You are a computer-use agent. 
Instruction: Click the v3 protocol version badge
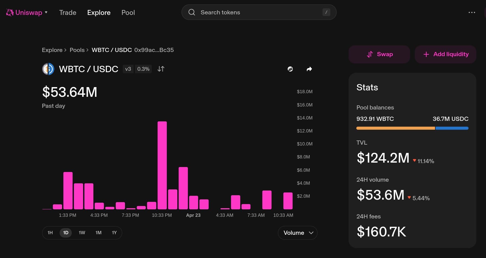coord(128,69)
